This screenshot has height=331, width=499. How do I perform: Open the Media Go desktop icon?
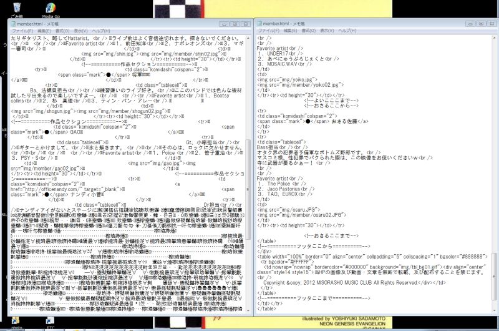coord(51,9)
